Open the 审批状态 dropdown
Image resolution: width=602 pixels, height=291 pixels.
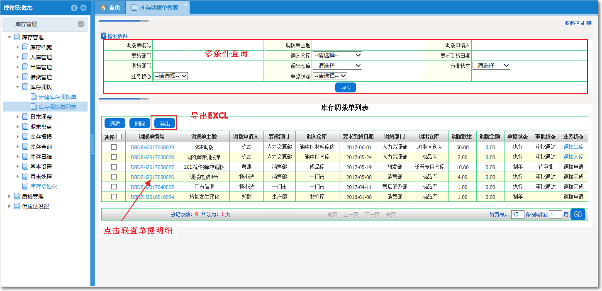491,65
